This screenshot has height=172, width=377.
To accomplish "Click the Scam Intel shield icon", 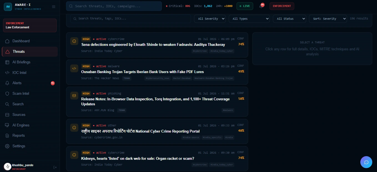I will click(x=7, y=94).
